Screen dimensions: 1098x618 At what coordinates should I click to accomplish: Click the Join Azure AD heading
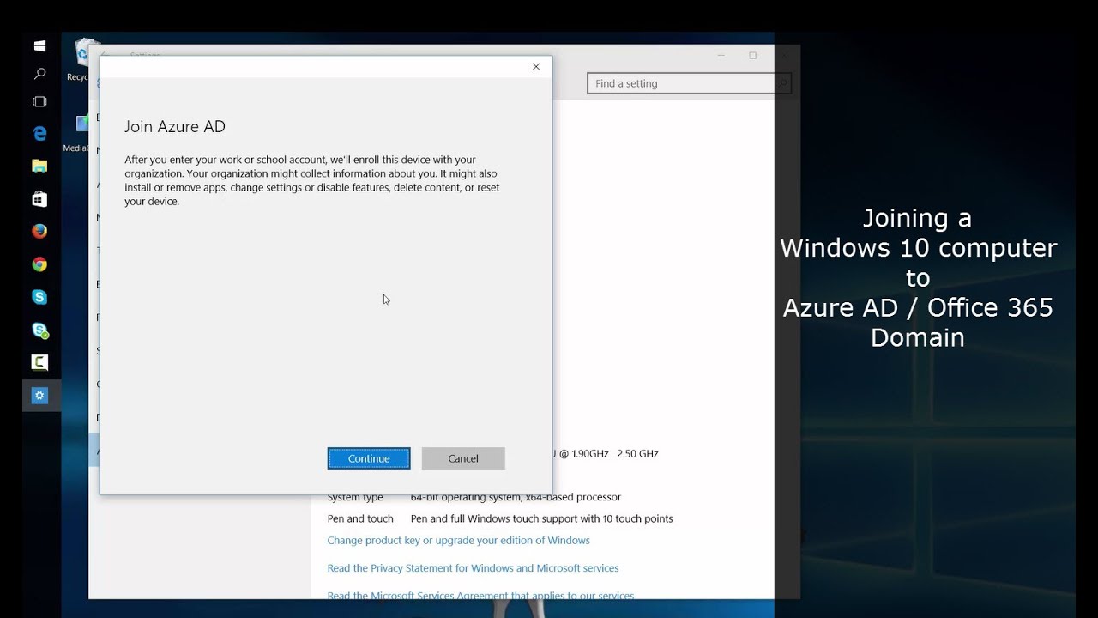[175, 126]
